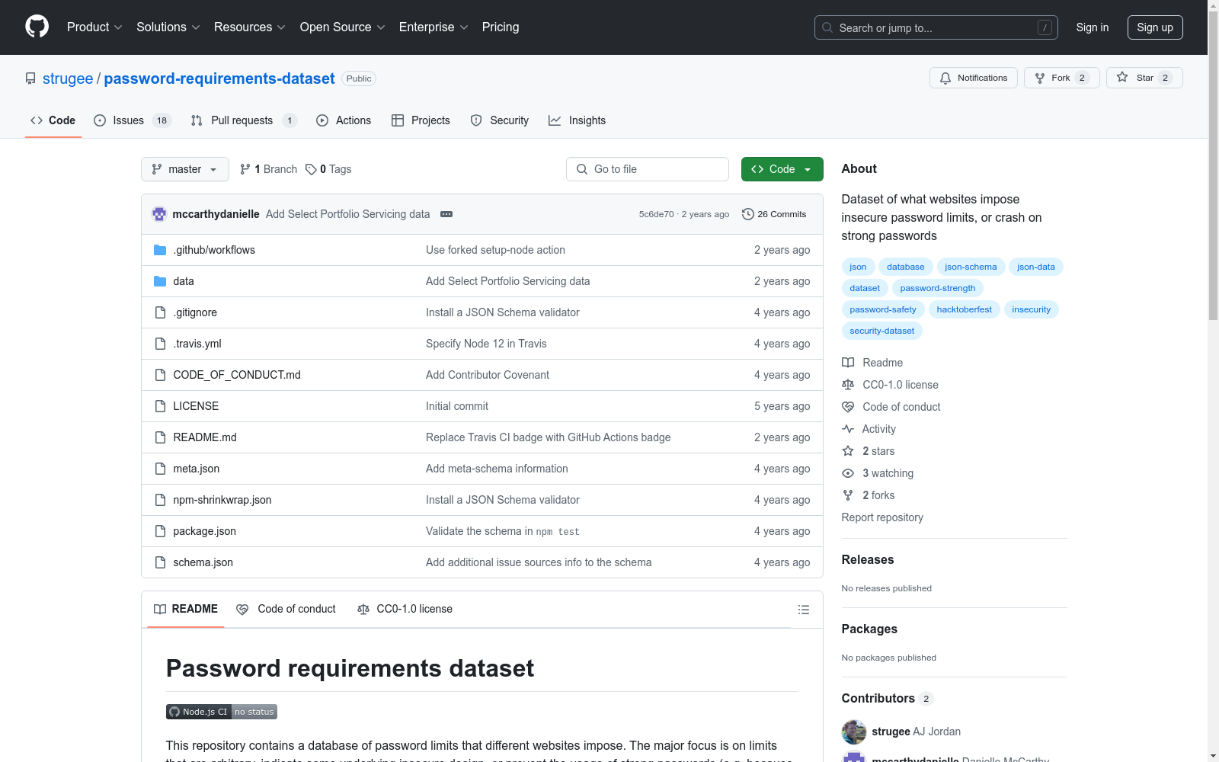Switch to the Security tab
Image resolution: width=1219 pixels, height=762 pixels.
click(x=500, y=120)
